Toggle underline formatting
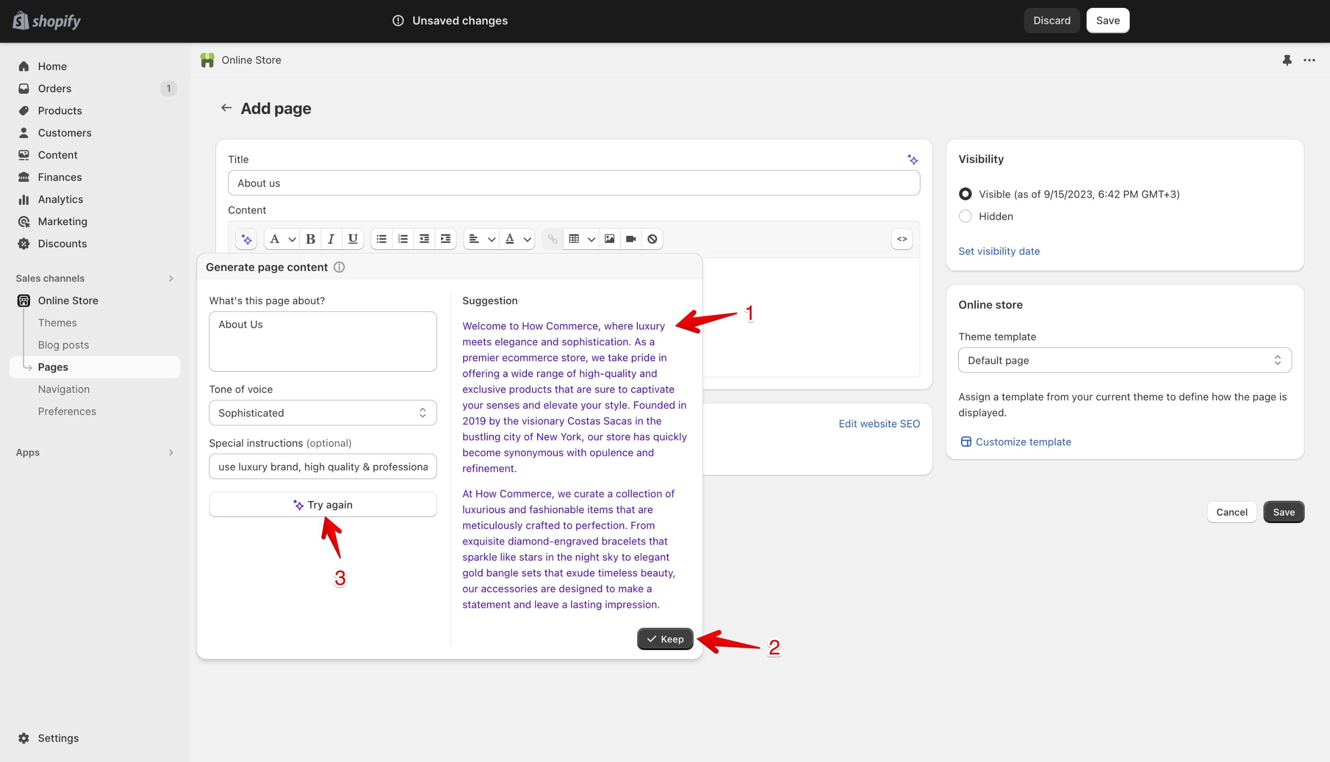 pyautogui.click(x=352, y=239)
